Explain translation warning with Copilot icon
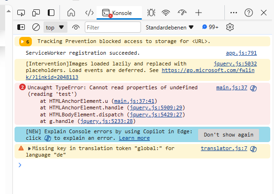Image resolution: width=274 pixels, height=194 pixels. tap(253, 149)
